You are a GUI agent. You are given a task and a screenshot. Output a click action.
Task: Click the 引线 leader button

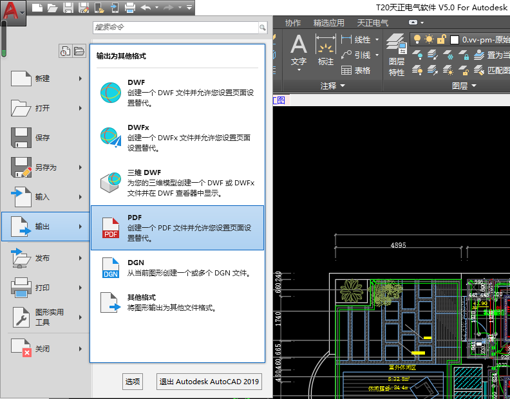click(356, 55)
